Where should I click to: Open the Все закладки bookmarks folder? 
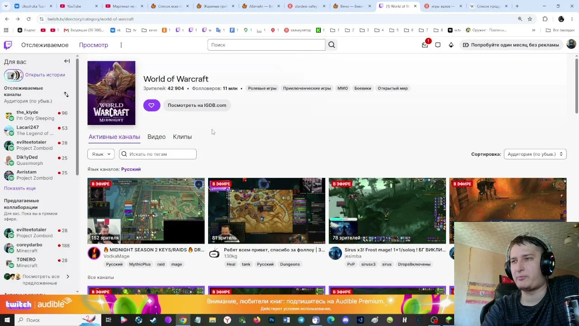pyautogui.click(x=560, y=30)
